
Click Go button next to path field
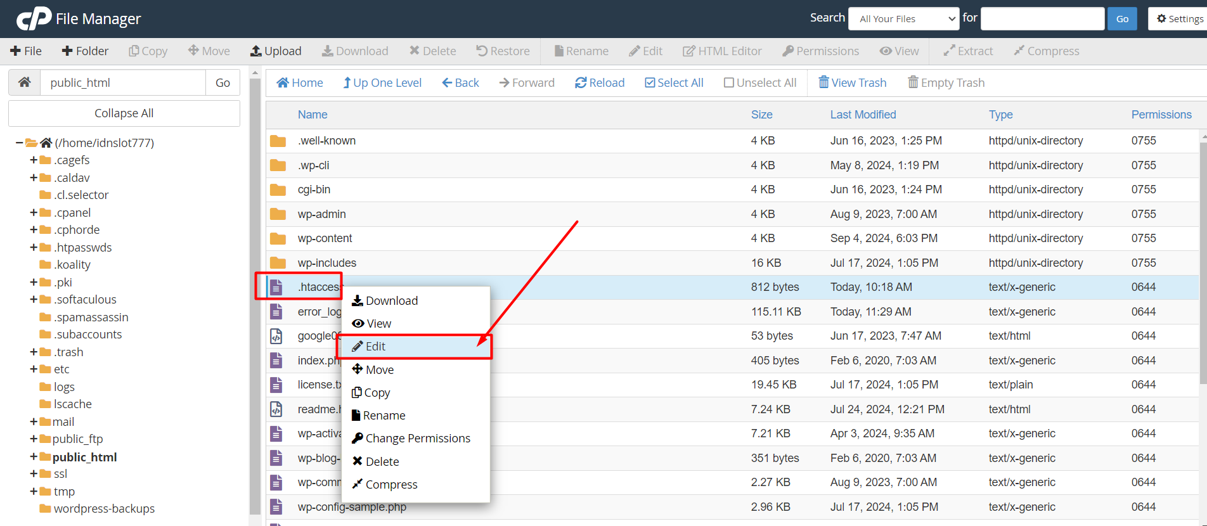click(x=223, y=82)
